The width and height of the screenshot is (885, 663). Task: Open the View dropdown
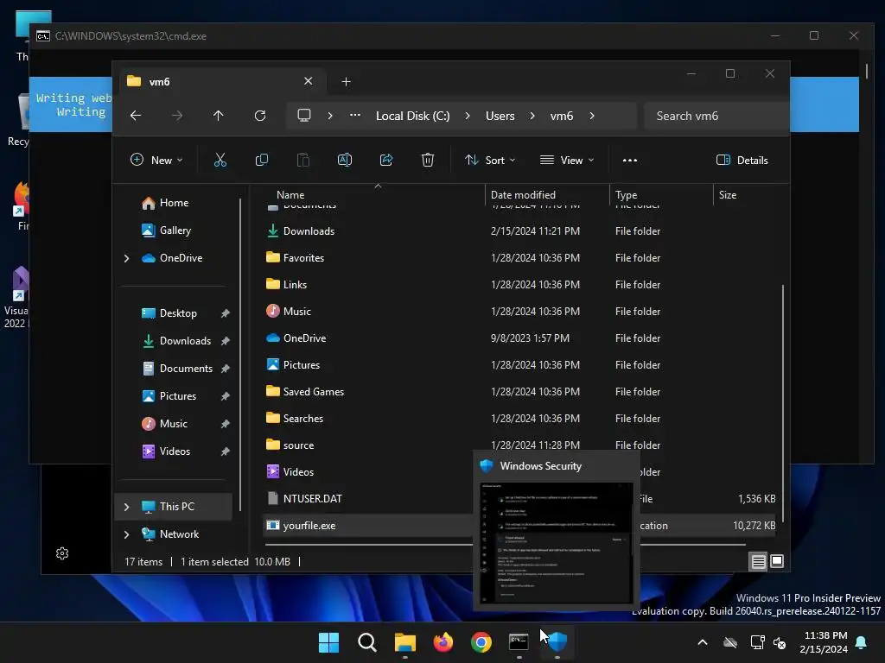(x=567, y=160)
